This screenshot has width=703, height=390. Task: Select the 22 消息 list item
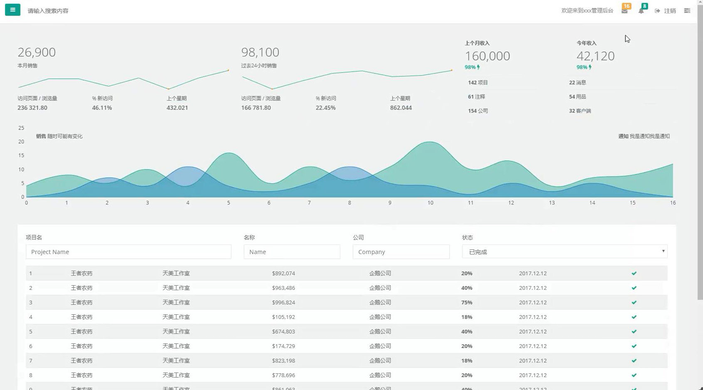pos(578,83)
